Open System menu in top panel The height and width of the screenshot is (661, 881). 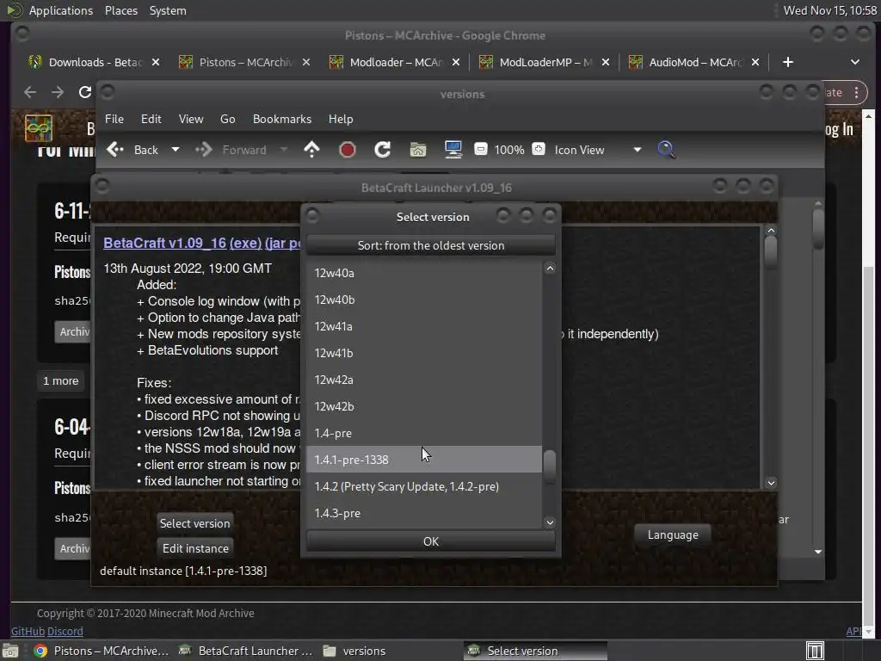tap(168, 10)
